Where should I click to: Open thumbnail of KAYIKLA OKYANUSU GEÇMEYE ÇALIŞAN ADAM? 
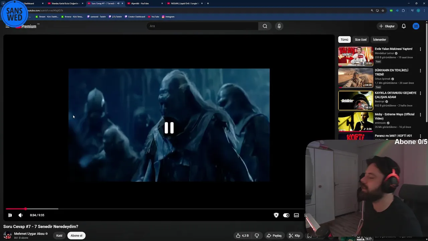point(355,100)
